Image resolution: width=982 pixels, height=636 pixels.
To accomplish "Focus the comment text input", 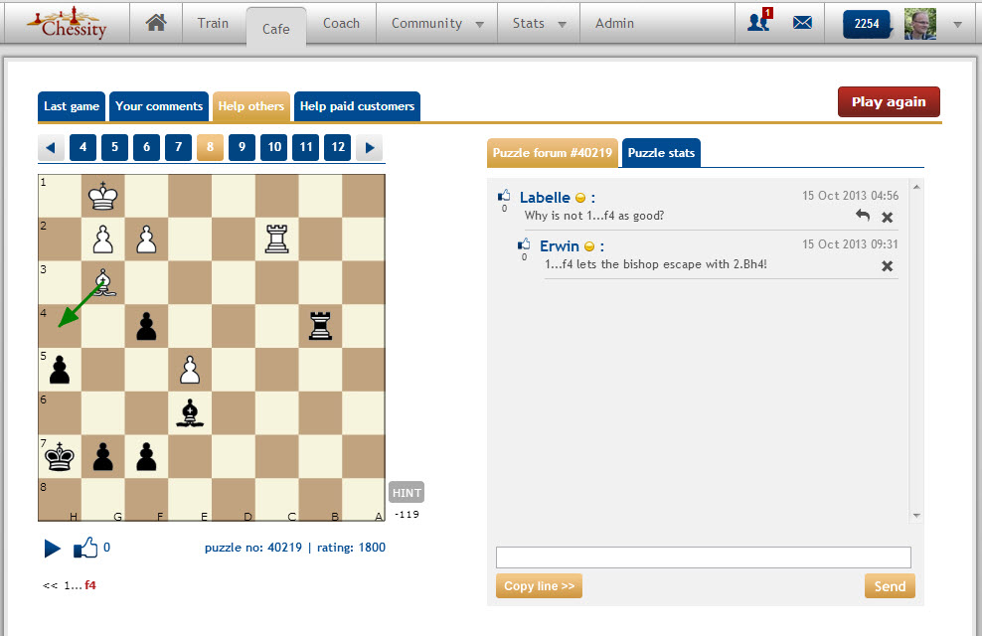I will (704, 557).
